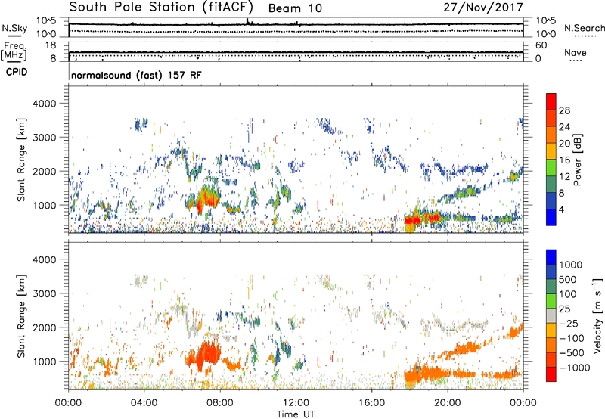Click velocity colorbar tick value '1000'

pos(570,265)
